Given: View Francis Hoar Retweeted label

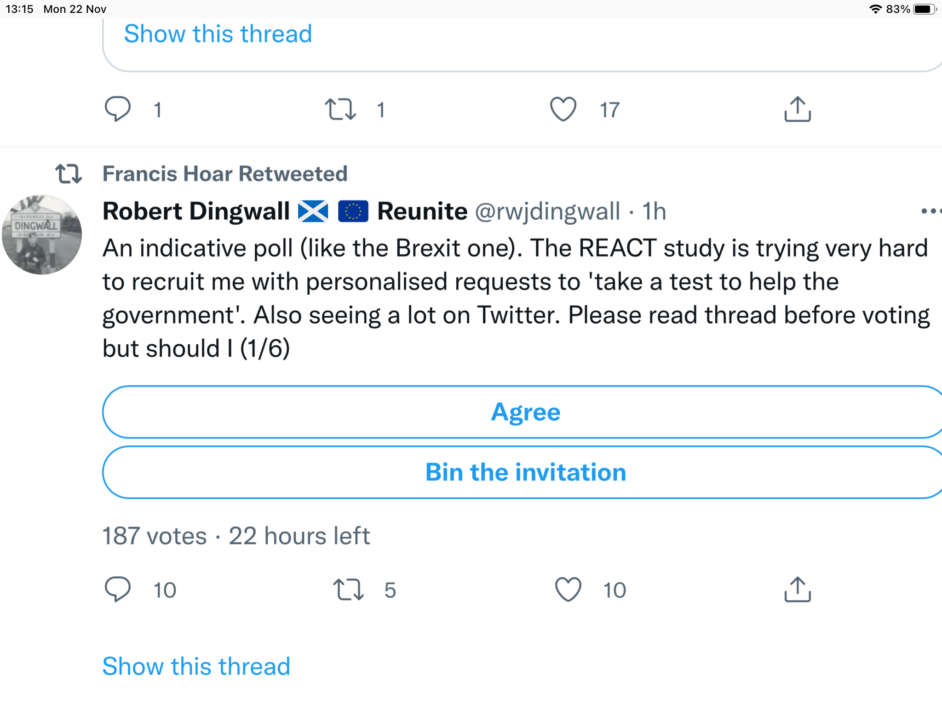Looking at the screenshot, I should pyautogui.click(x=224, y=174).
